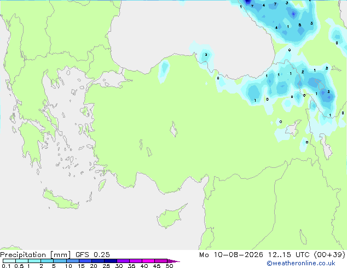Select the 5–10 mm legend swatch
The image size is (347, 268).
[x=60, y=261]
